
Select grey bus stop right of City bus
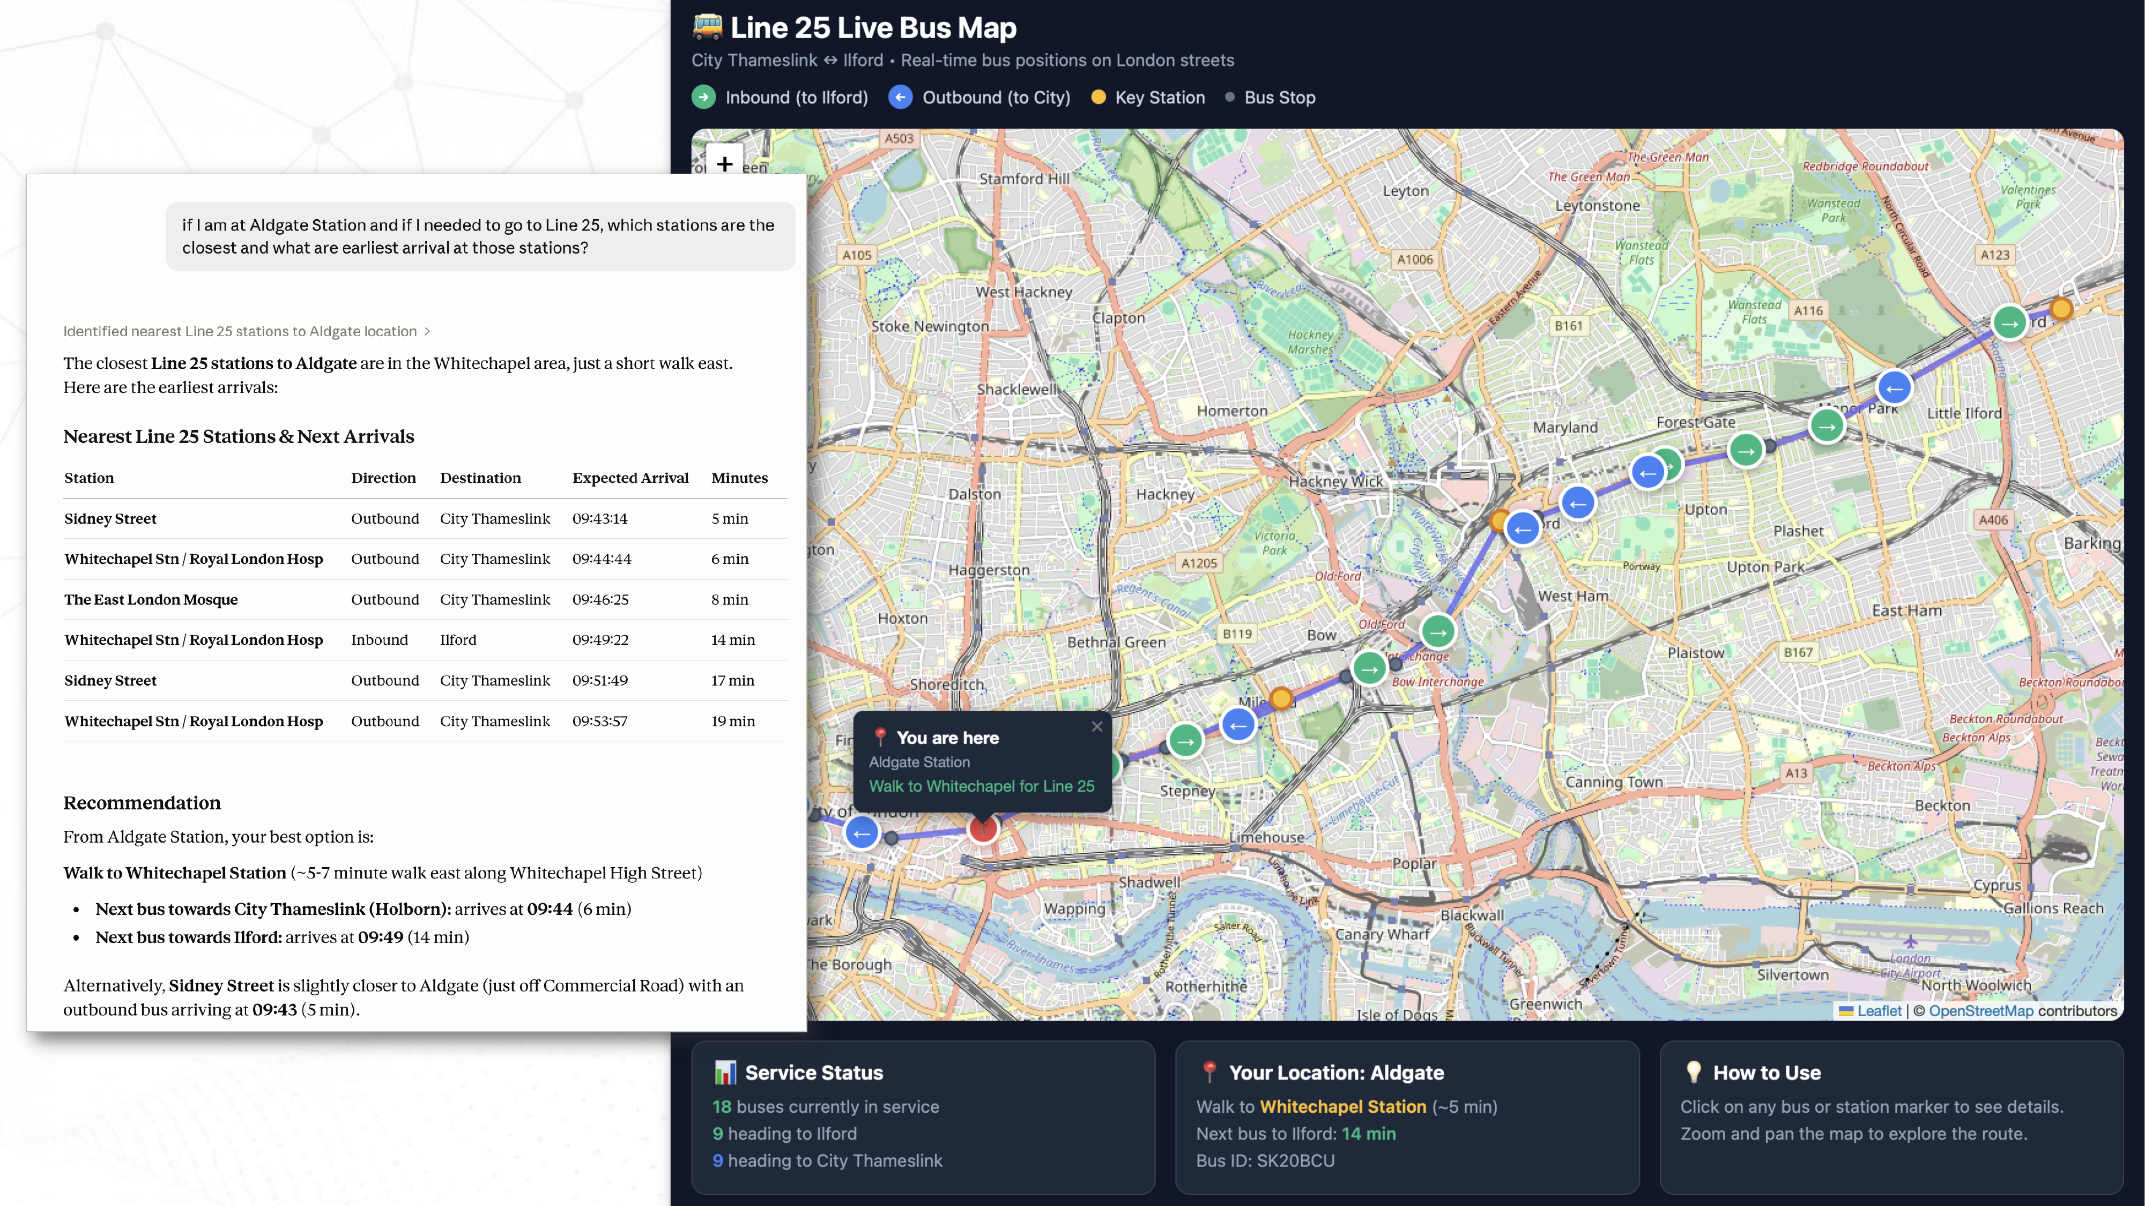(891, 838)
